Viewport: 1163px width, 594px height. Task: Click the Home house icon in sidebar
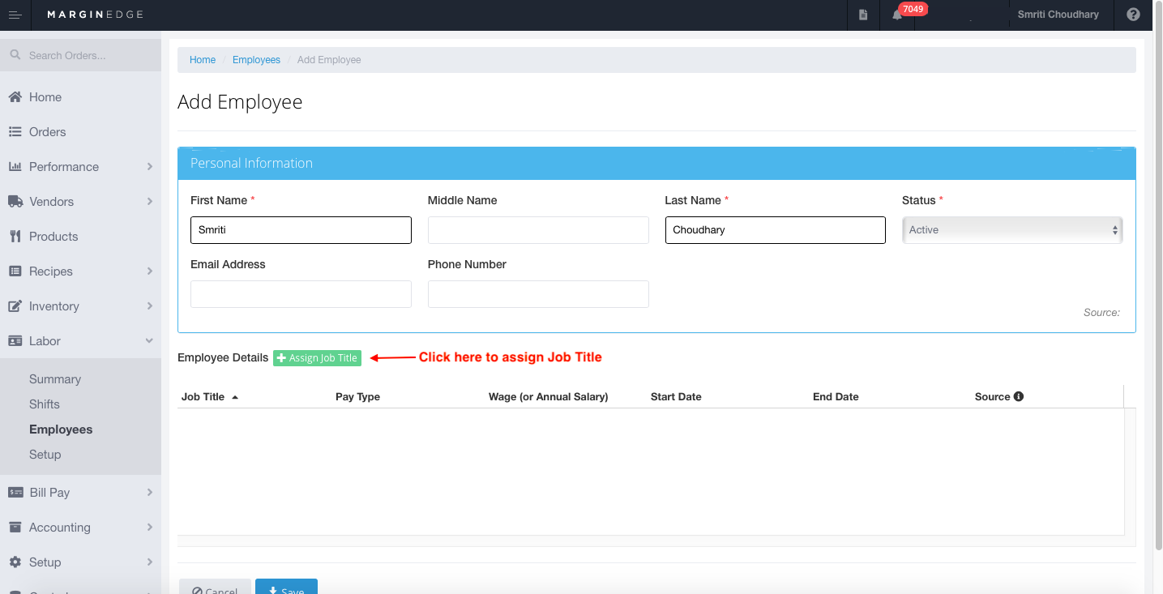[15, 97]
